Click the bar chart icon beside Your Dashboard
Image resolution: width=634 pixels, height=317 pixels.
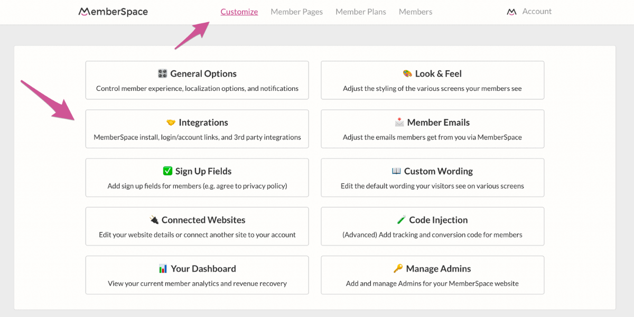click(163, 268)
